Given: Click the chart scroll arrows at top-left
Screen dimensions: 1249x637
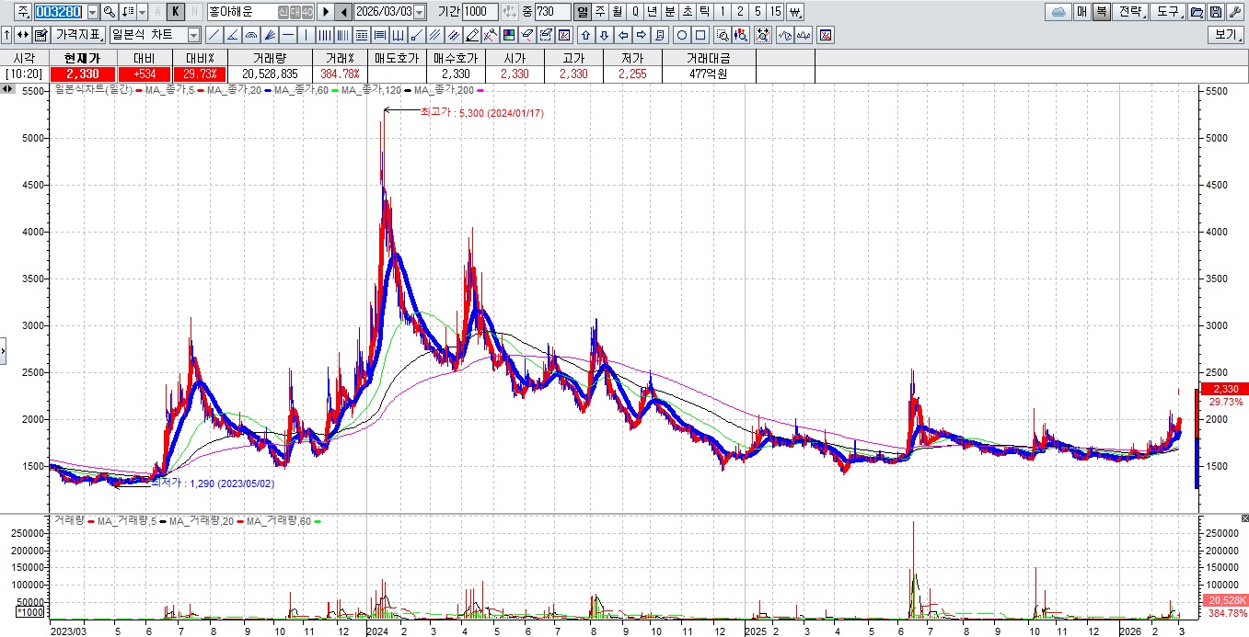Looking at the screenshot, I should click(x=7, y=89).
